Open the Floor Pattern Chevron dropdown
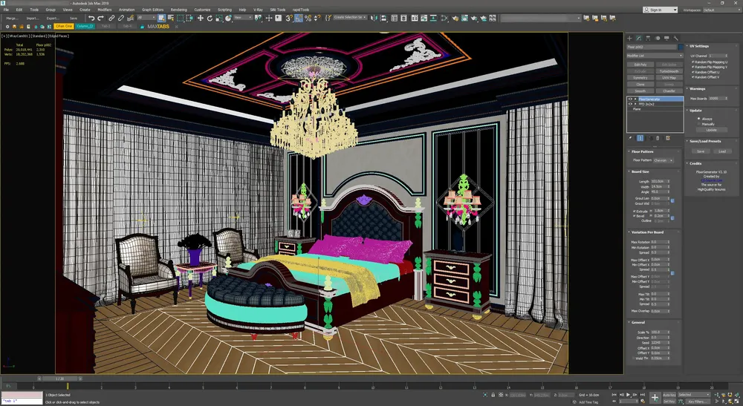The height and width of the screenshot is (406, 743). 663,160
